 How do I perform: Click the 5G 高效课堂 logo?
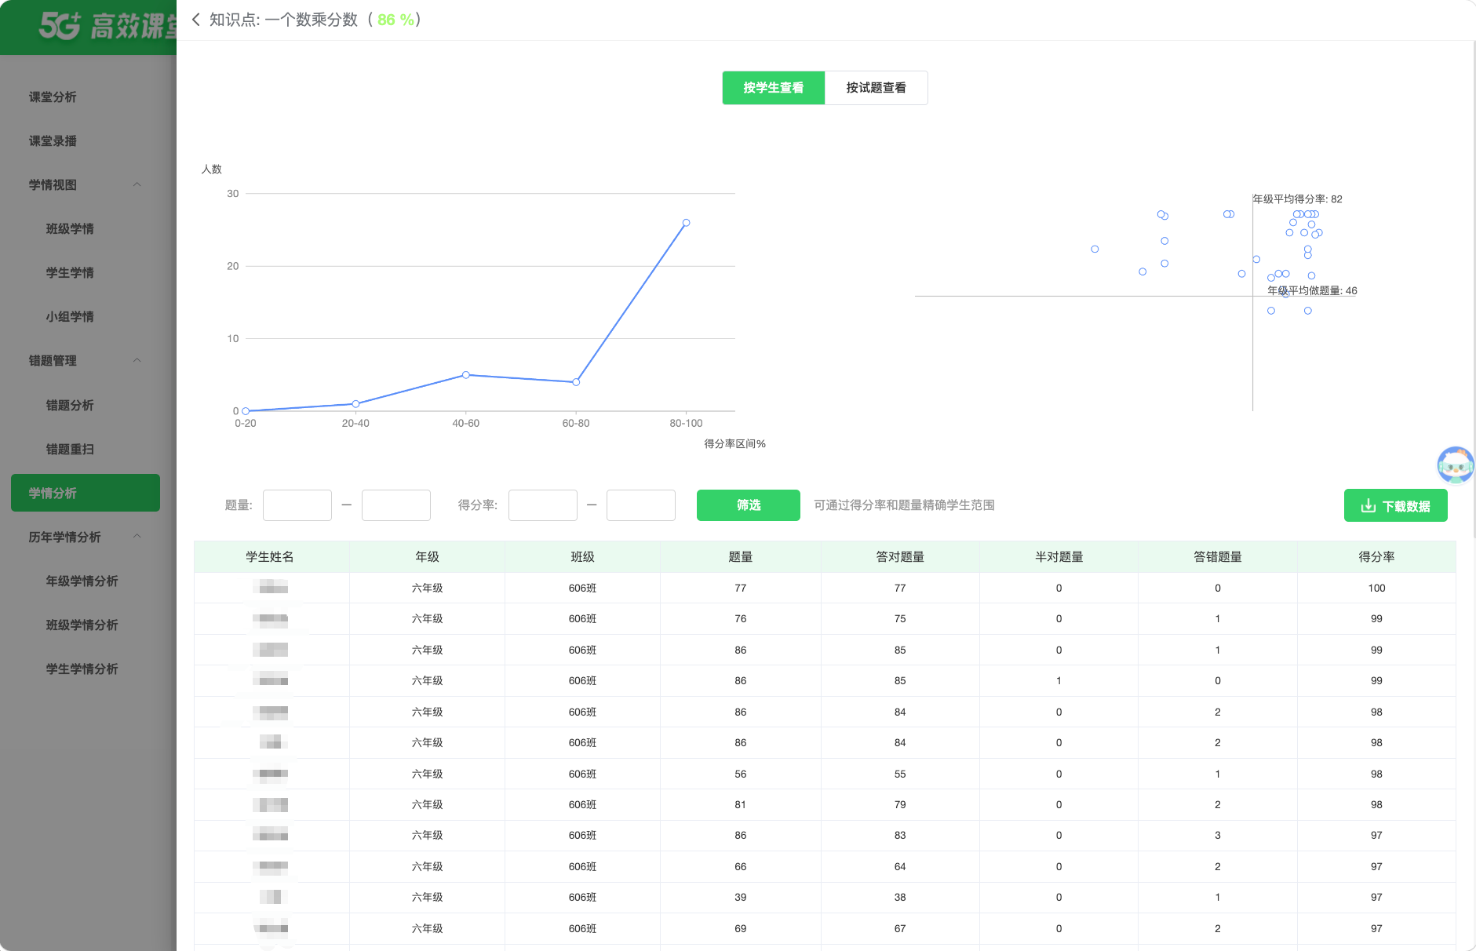click(x=108, y=26)
